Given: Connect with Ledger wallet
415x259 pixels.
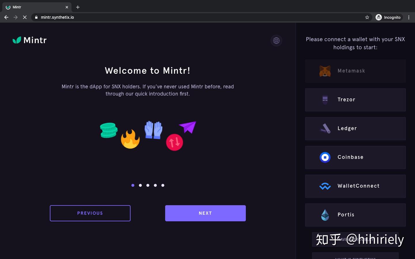Looking at the screenshot, I should click(x=355, y=129).
